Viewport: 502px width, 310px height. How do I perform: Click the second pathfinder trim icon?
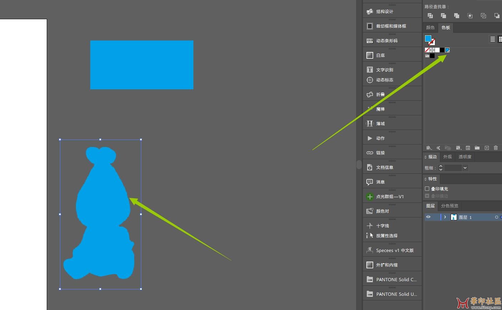[443, 16]
